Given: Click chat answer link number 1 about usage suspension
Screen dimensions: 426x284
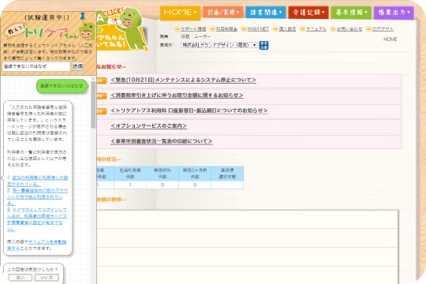Looking at the screenshot, I should tap(37, 181).
